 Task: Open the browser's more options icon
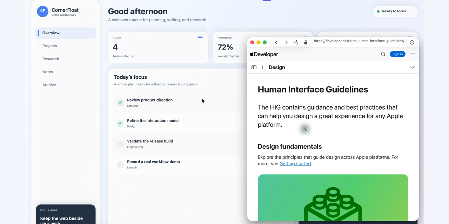(x=412, y=42)
